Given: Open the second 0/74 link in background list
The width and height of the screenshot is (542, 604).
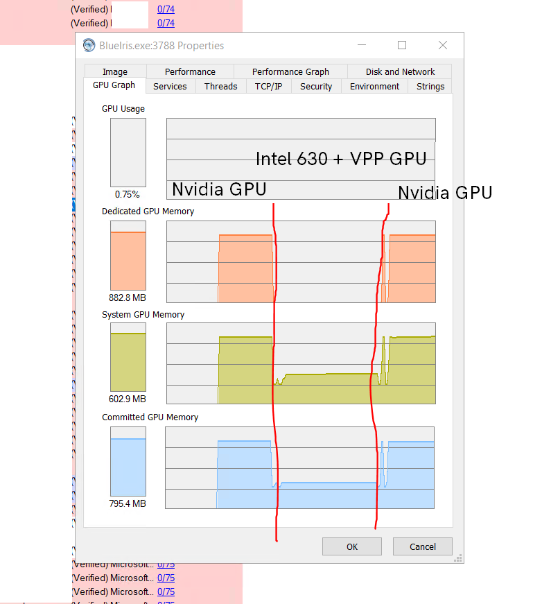Looking at the screenshot, I should [166, 23].
